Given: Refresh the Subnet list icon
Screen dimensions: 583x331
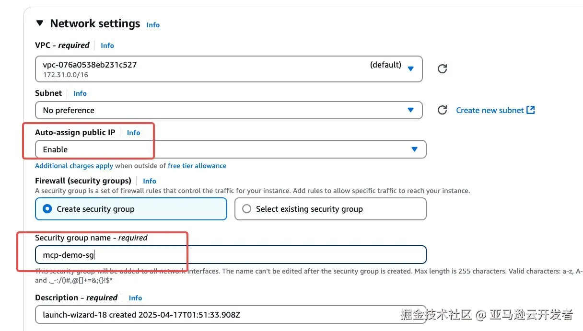Looking at the screenshot, I should [442, 110].
